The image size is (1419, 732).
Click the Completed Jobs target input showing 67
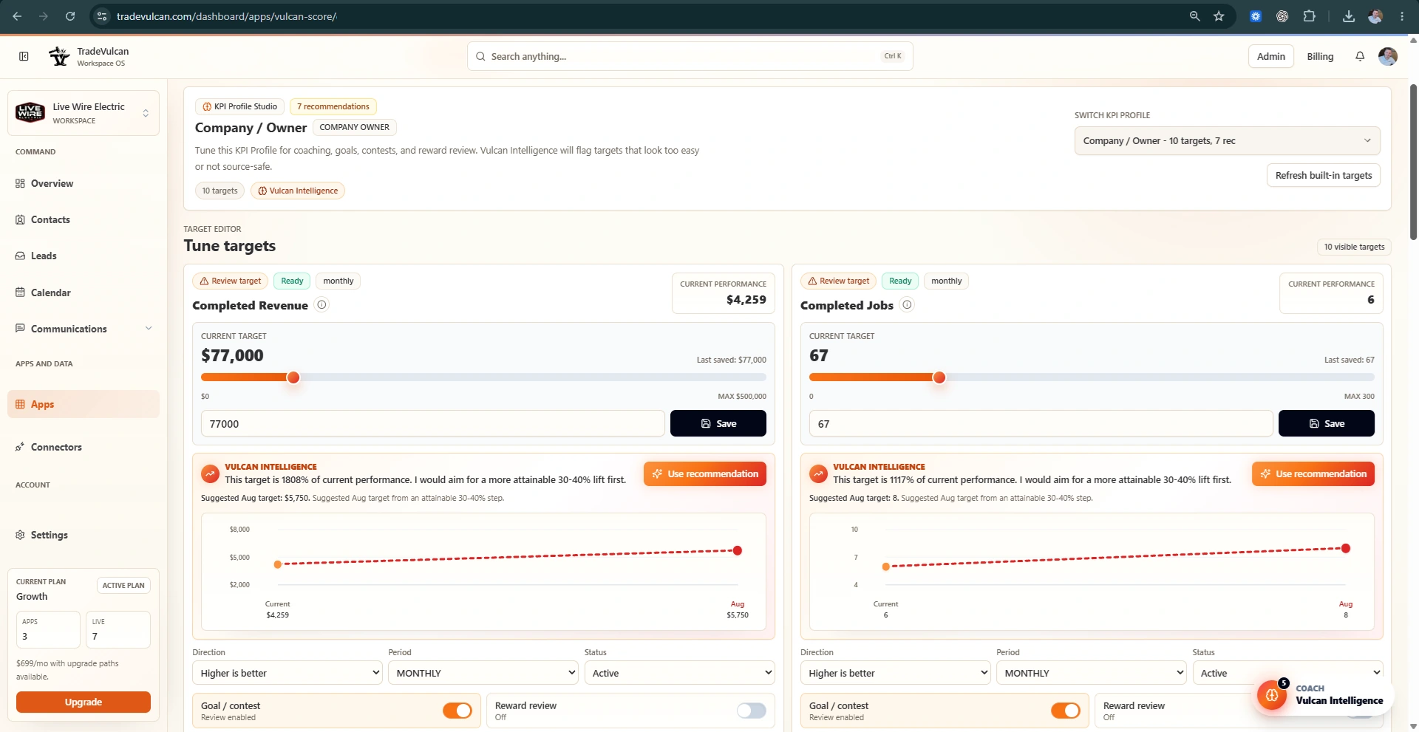[1041, 423]
